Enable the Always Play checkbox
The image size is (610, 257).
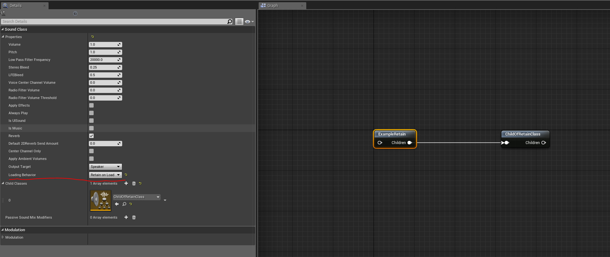pyautogui.click(x=91, y=113)
